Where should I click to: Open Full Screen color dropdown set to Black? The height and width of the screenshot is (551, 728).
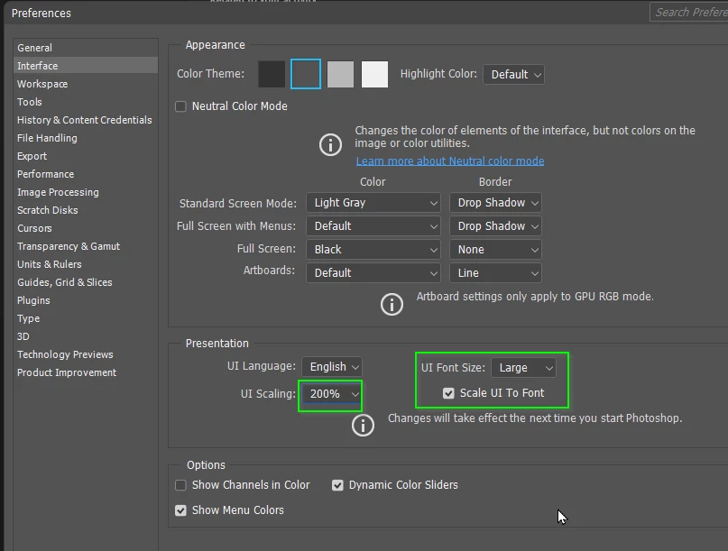click(373, 249)
